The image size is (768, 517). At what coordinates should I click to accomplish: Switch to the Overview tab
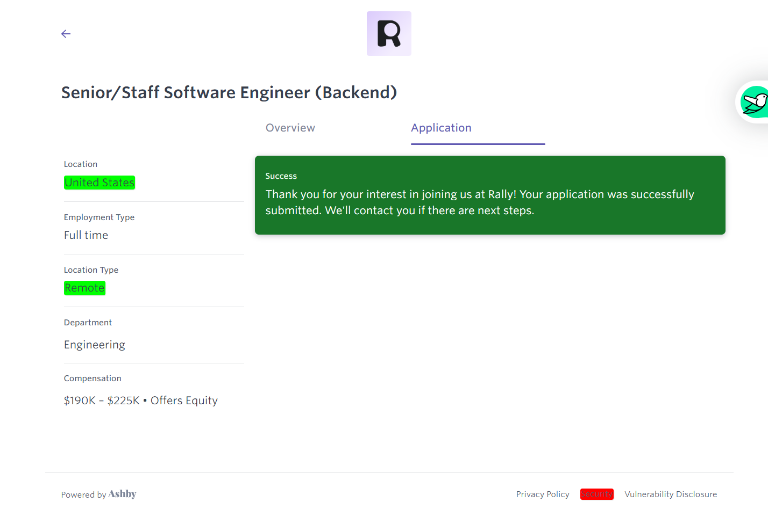pos(290,128)
